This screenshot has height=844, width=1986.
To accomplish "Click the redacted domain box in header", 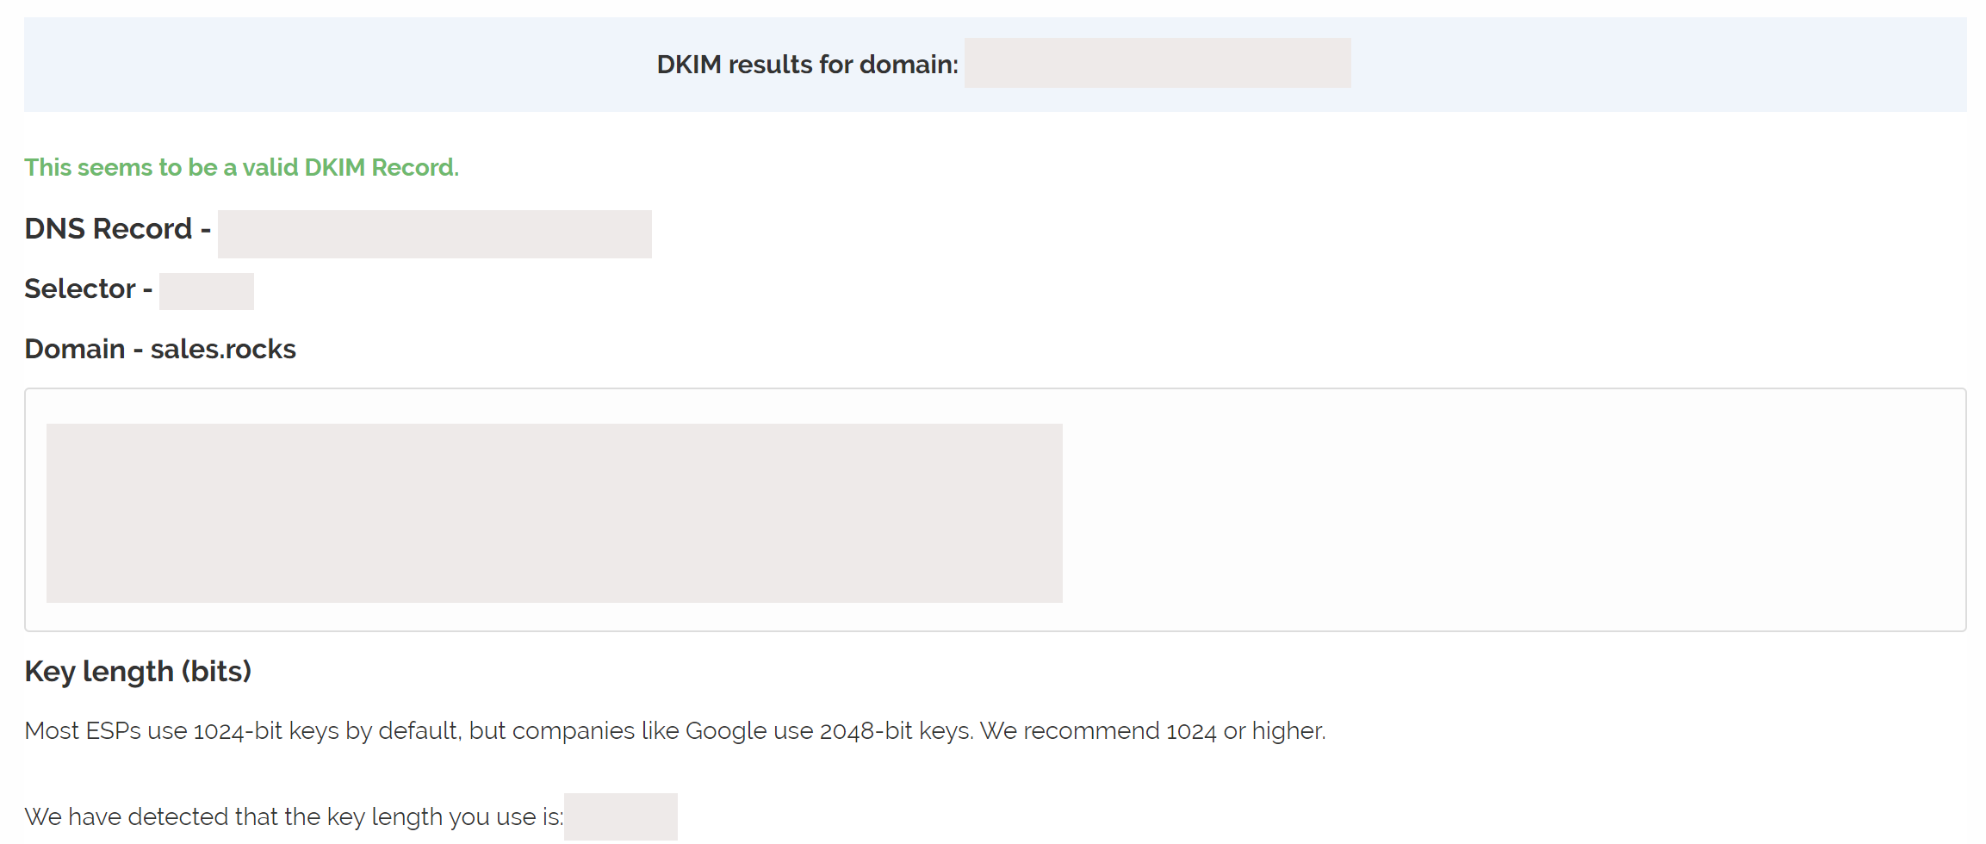I will (1157, 63).
